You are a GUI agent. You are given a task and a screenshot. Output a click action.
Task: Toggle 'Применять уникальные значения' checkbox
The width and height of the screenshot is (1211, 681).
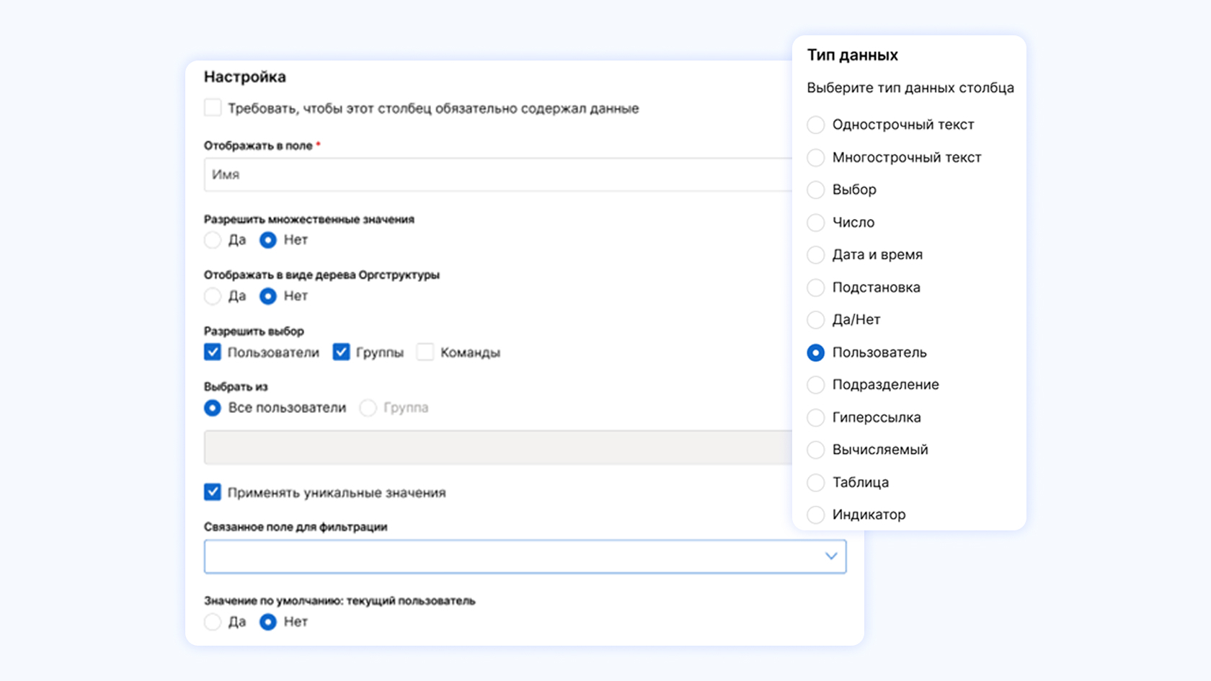pyautogui.click(x=213, y=492)
